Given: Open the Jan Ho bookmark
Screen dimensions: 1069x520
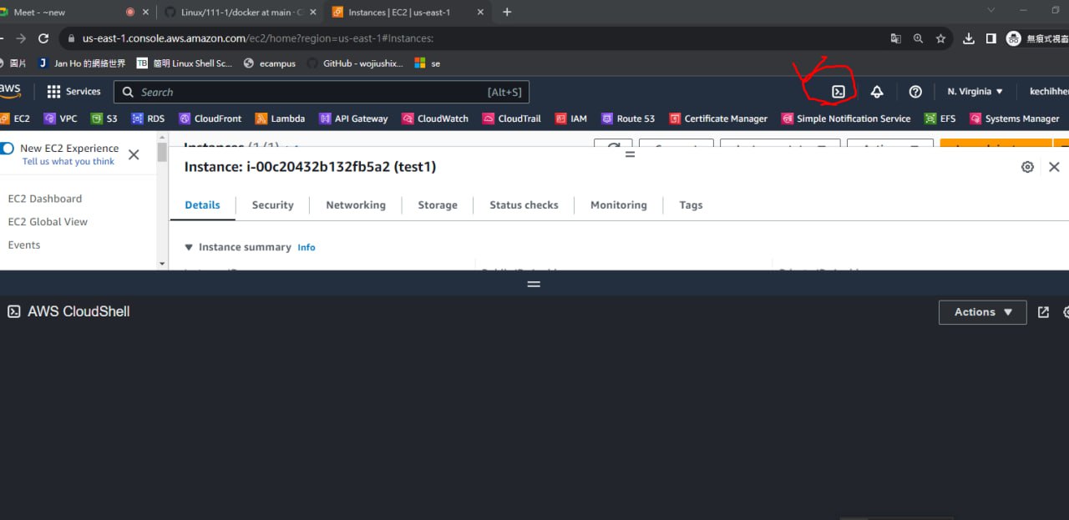Looking at the screenshot, I should point(82,63).
